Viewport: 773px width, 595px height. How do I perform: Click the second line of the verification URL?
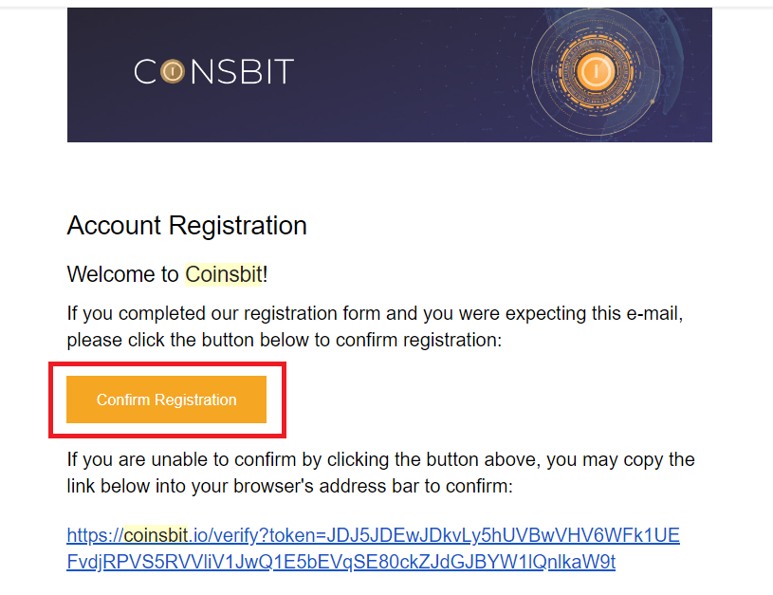340,562
